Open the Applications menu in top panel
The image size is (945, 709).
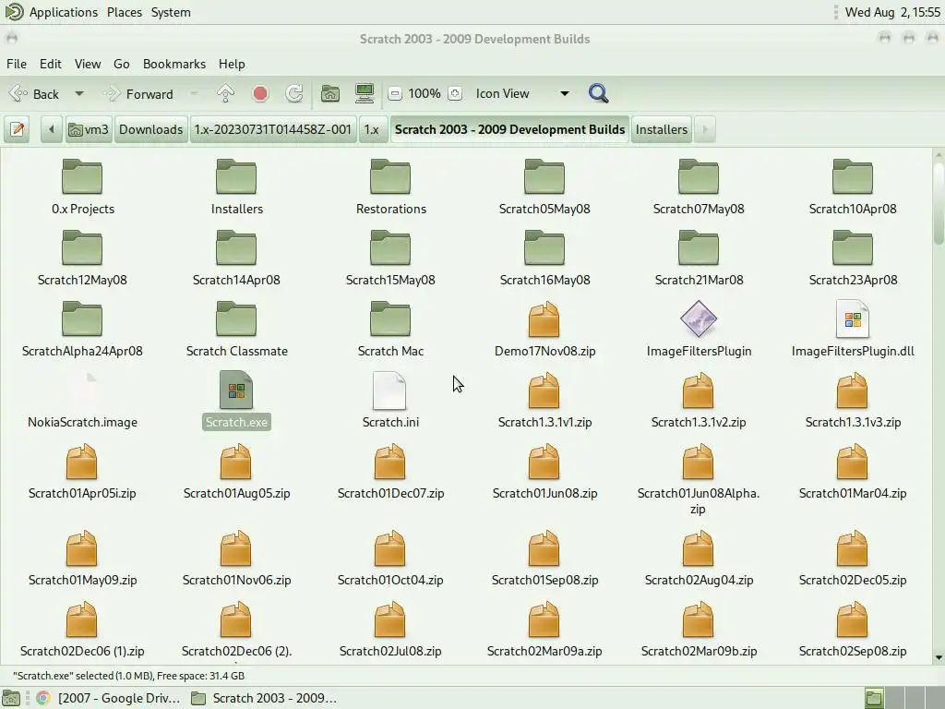pos(64,12)
